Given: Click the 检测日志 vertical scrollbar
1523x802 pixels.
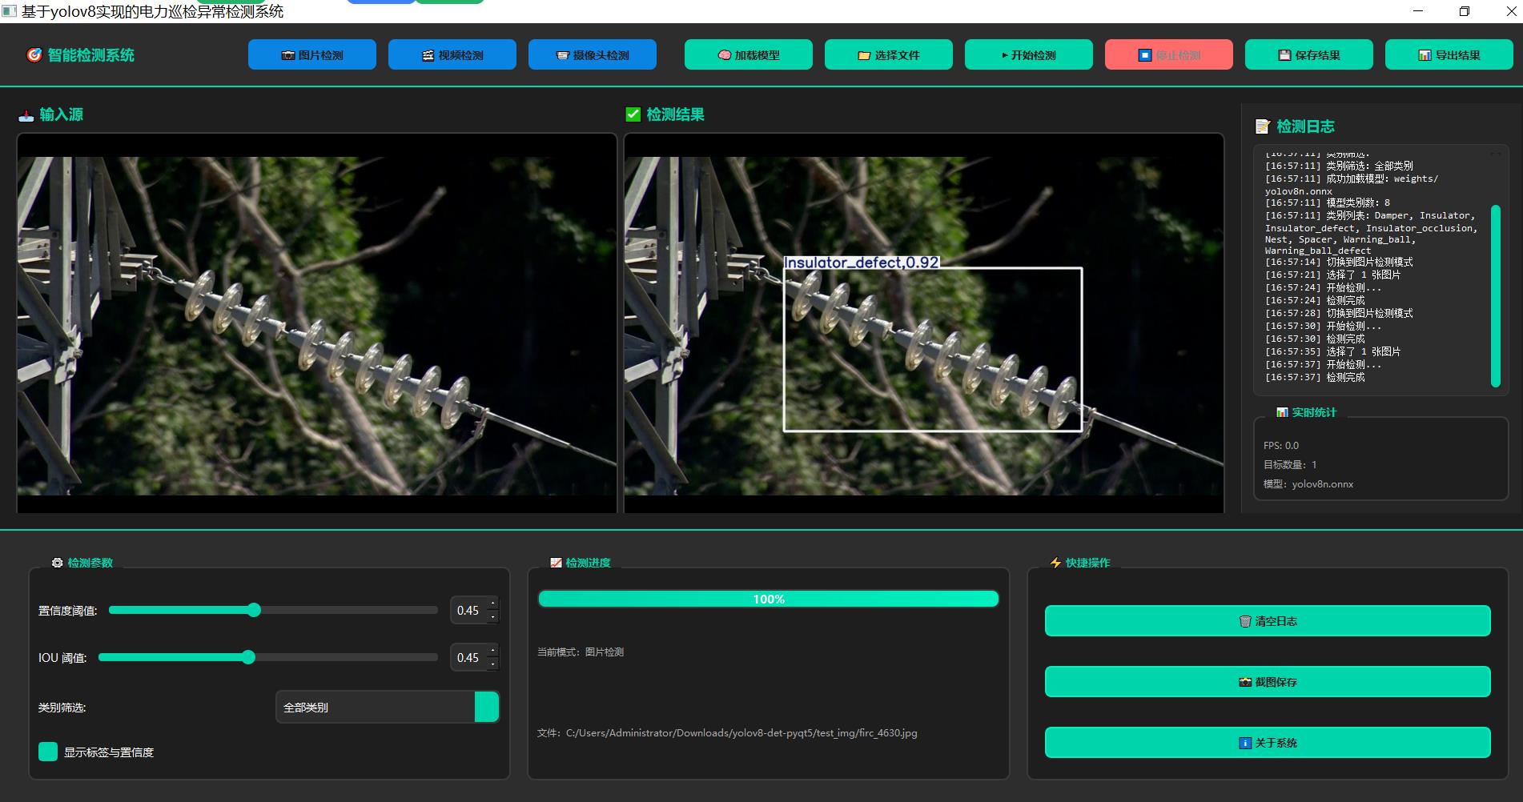Looking at the screenshot, I should pyautogui.click(x=1495, y=296).
